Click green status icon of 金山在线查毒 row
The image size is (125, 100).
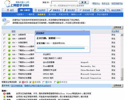tap(9, 62)
